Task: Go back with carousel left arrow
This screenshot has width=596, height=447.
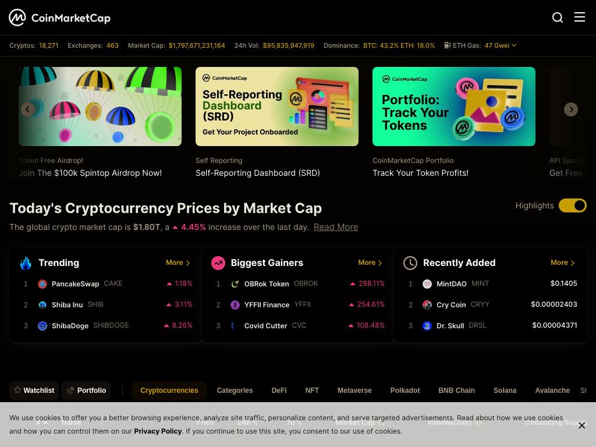Action: point(27,109)
